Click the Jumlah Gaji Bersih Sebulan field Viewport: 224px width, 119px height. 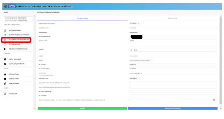click(173, 87)
